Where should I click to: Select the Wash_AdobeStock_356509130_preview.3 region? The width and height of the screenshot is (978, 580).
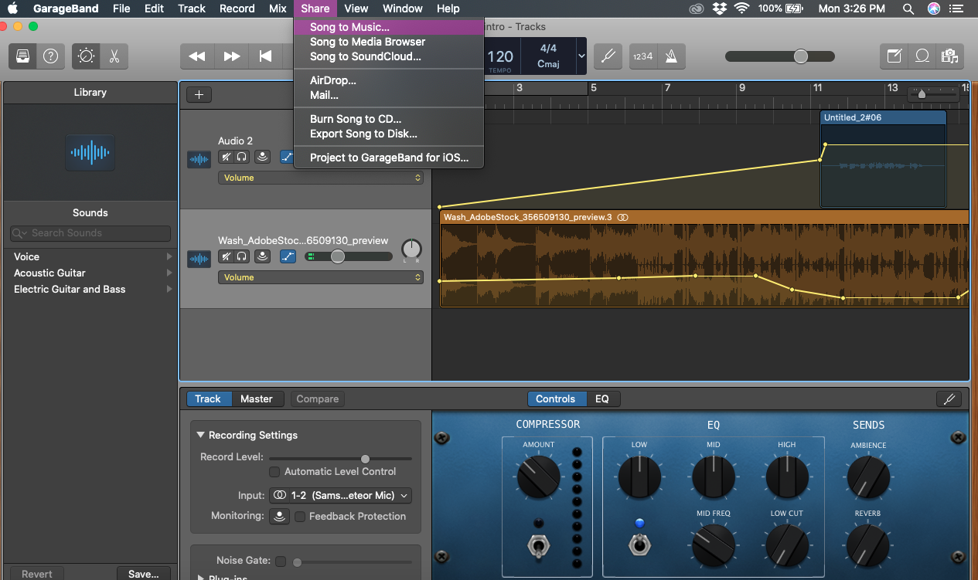(704, 259)
